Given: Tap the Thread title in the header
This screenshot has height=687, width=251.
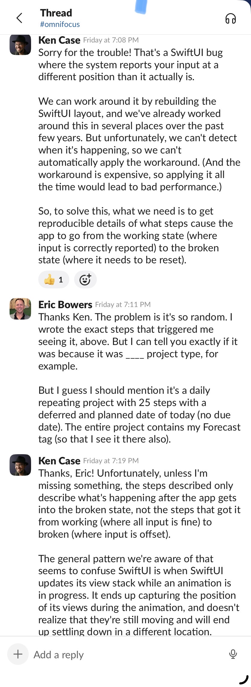Looking at the screenshot, I should (56, 13).
